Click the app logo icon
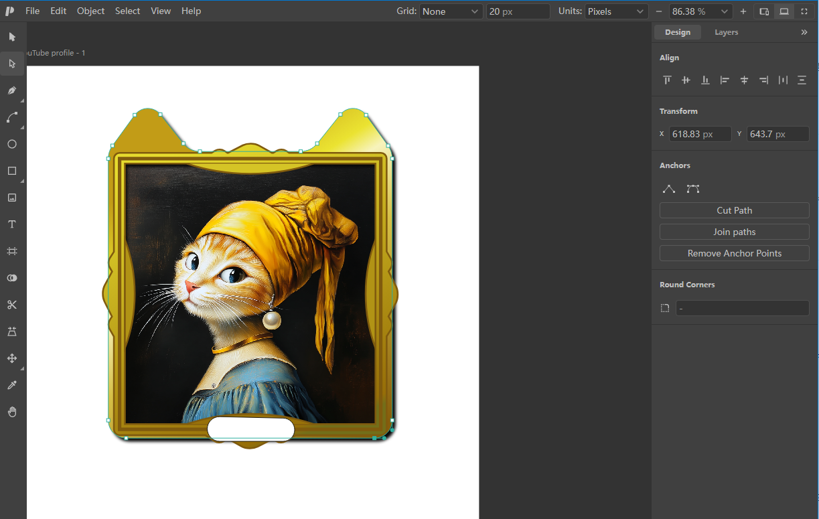 point(9,11)
